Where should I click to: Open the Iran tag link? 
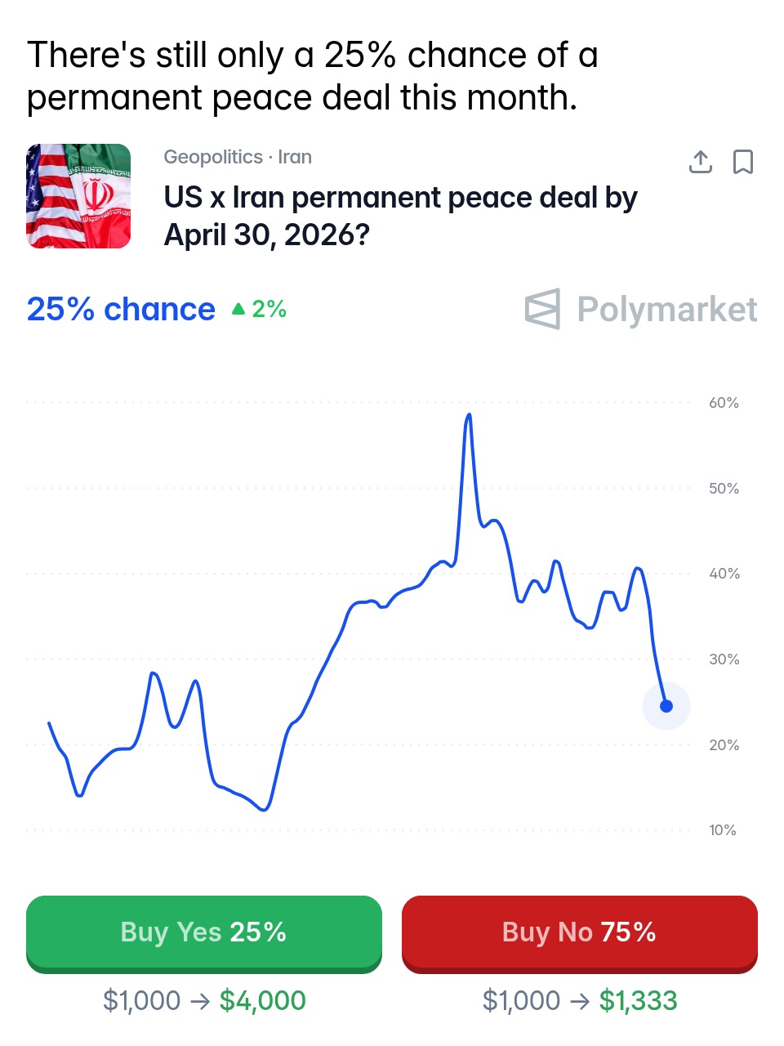click(295, 157)
